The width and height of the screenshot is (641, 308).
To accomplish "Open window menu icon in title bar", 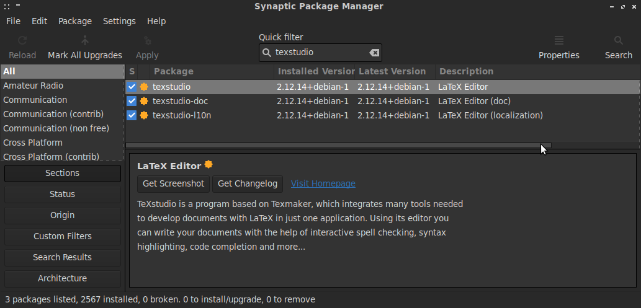I will (x=7, y=7).
